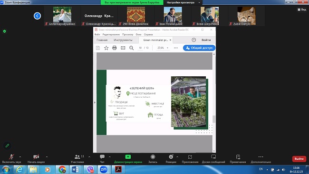This screenshot has height=174, width=309.
Task: Select Олександр Красніцький participant tile
Action: pyautogui.click(x=99, y=16)
